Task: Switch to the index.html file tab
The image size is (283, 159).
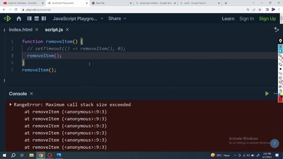Action: tap(21, 30)
